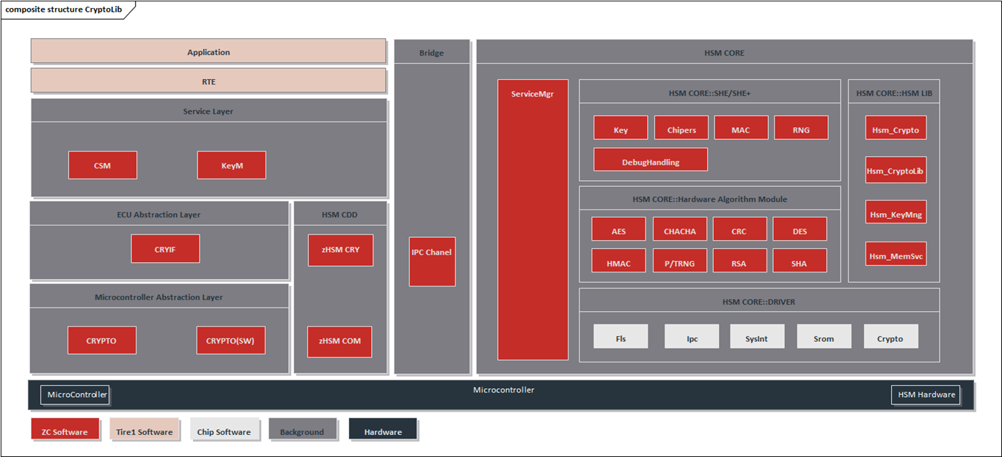The image size is (1002, 457).
Task: Select the Tire1 Software legend swatch
Action: [x=144, y=430]
